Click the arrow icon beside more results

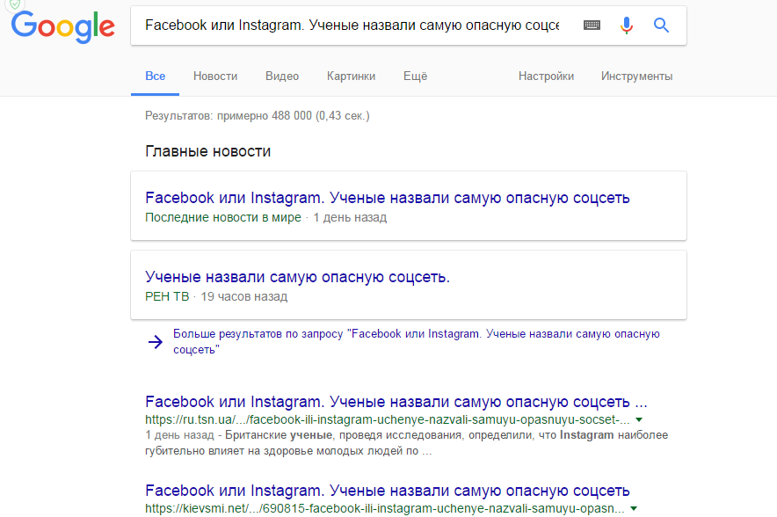point(155,341)
